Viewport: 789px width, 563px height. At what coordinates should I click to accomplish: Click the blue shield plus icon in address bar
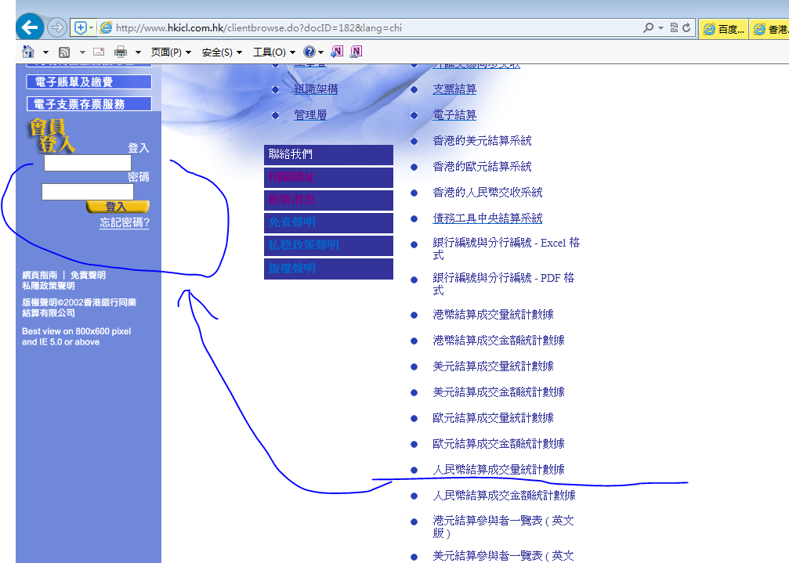point(81,27)
